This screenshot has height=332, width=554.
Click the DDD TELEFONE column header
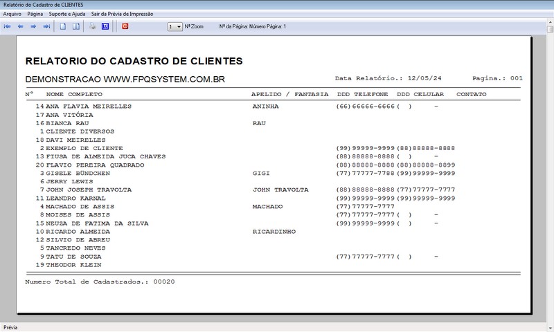click(x=362, y=94)
